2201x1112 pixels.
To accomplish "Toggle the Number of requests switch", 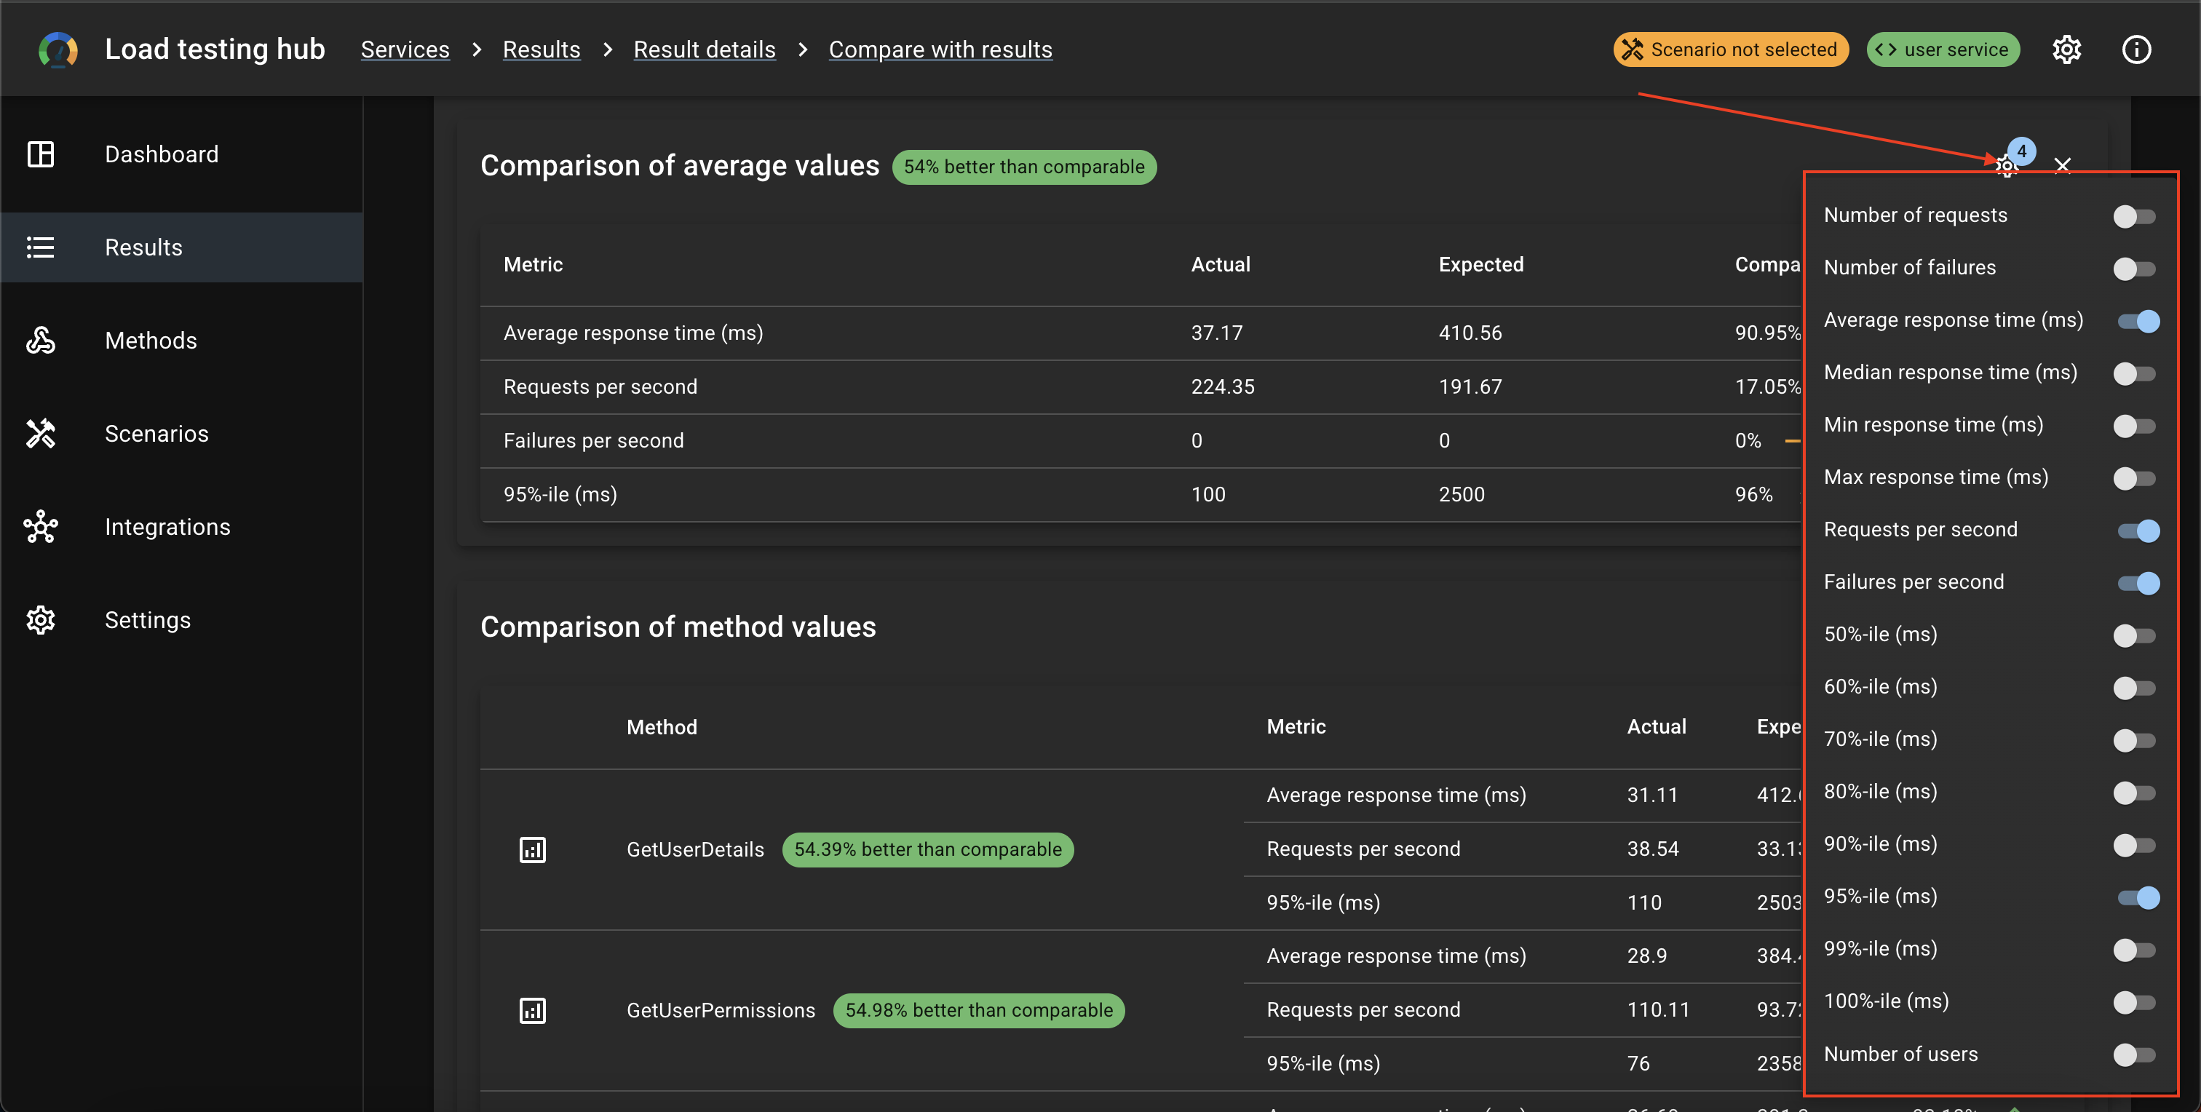I will (x=2134, y=216).
